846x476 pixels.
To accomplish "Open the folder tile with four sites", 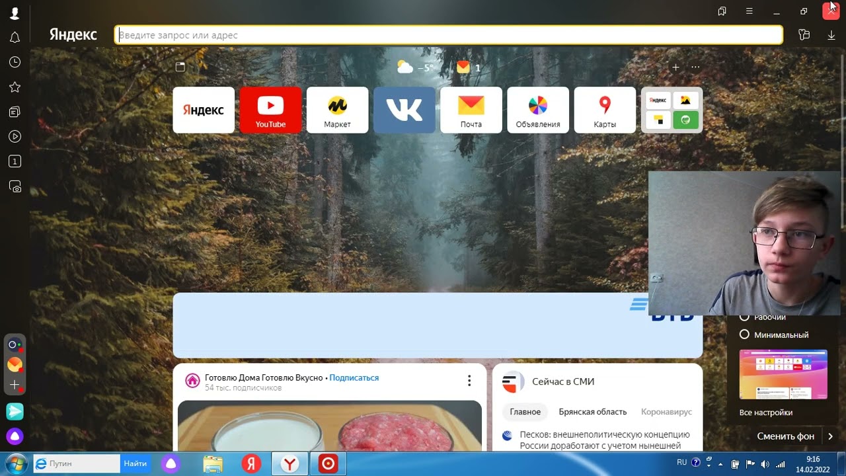I will coord(672,110).
